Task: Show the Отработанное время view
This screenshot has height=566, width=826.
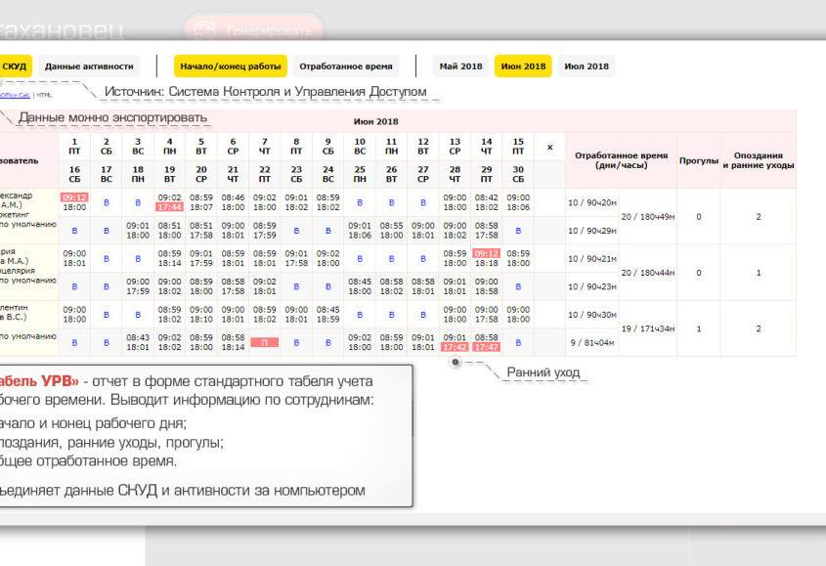Action: click(x=346, y=66)
